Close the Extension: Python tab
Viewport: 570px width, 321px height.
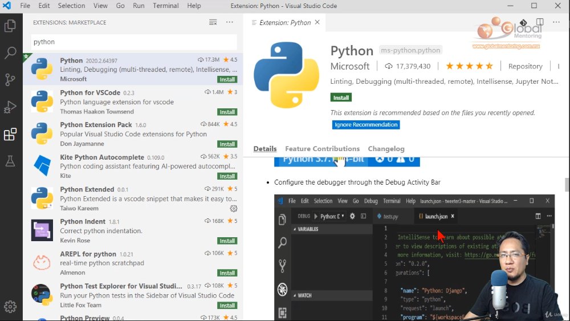click(317, 23)
